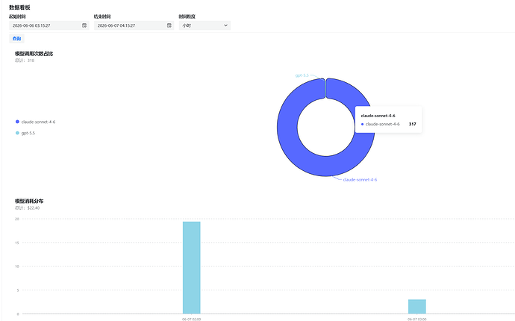515x321 pixels.
Task: Open the start time calendar picker icon
Action: pos(84,25)
